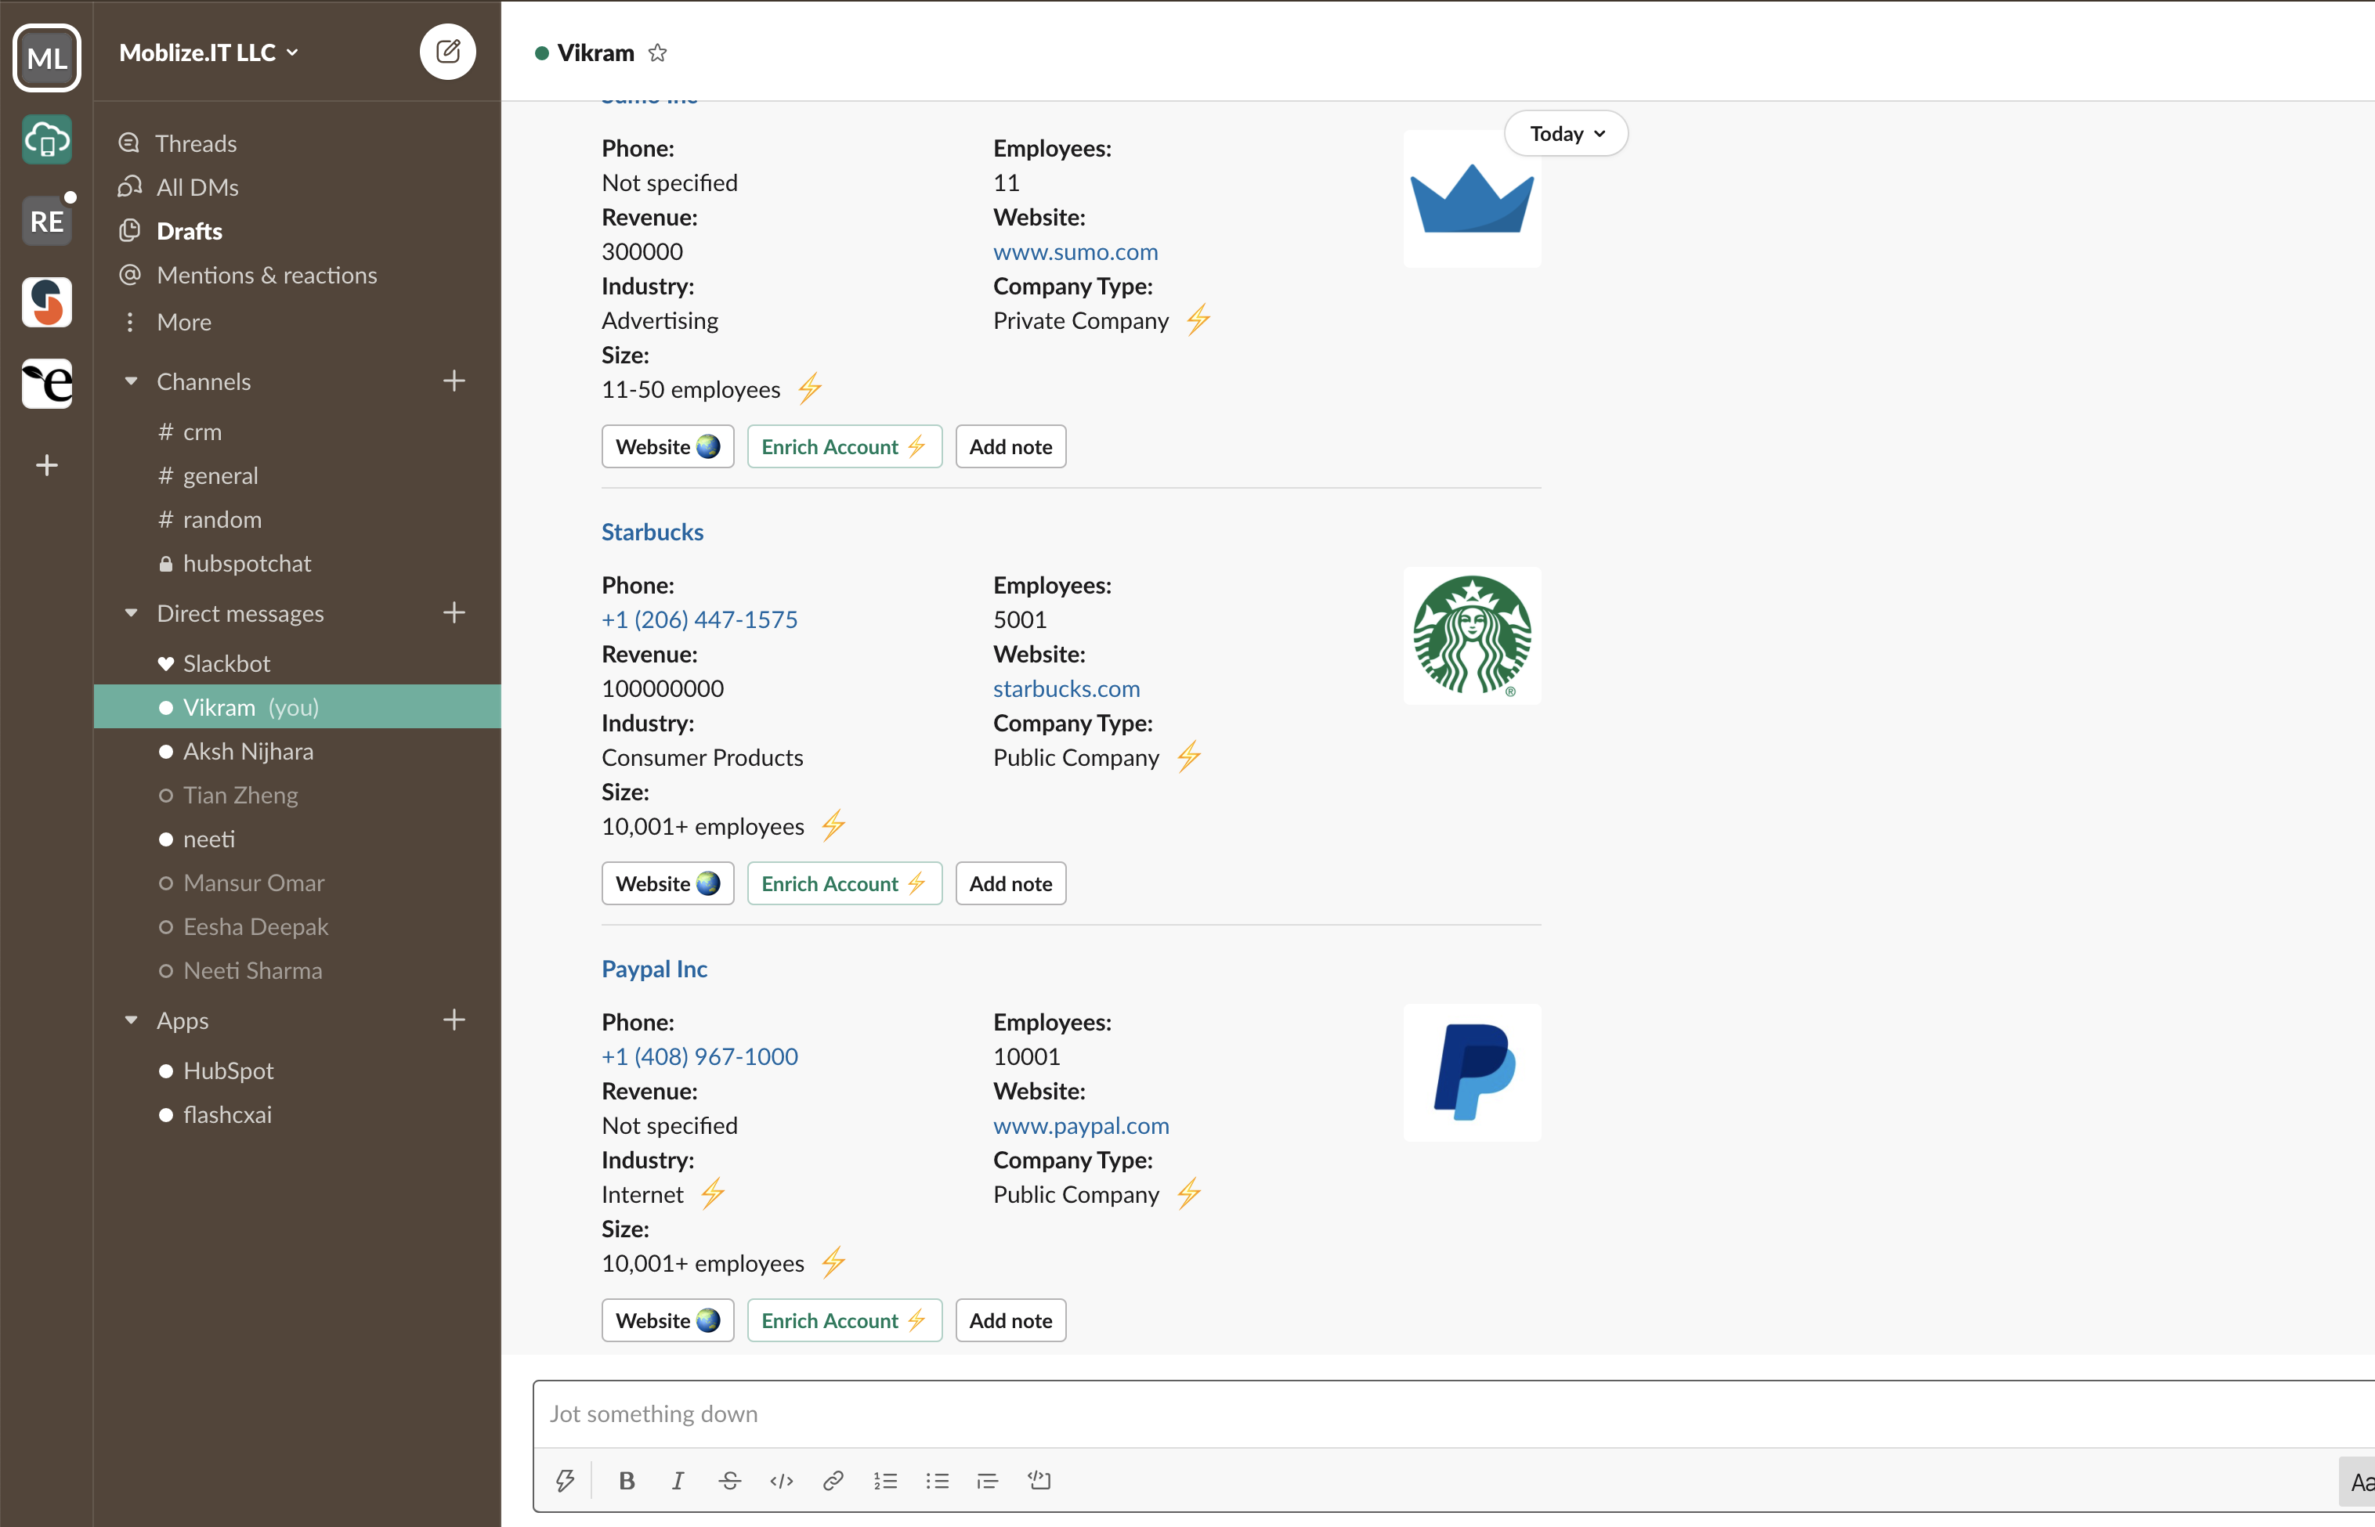The image size is (2375, 1527).
Task: Star the Vikram conversation
Action: tap(657, 53)
